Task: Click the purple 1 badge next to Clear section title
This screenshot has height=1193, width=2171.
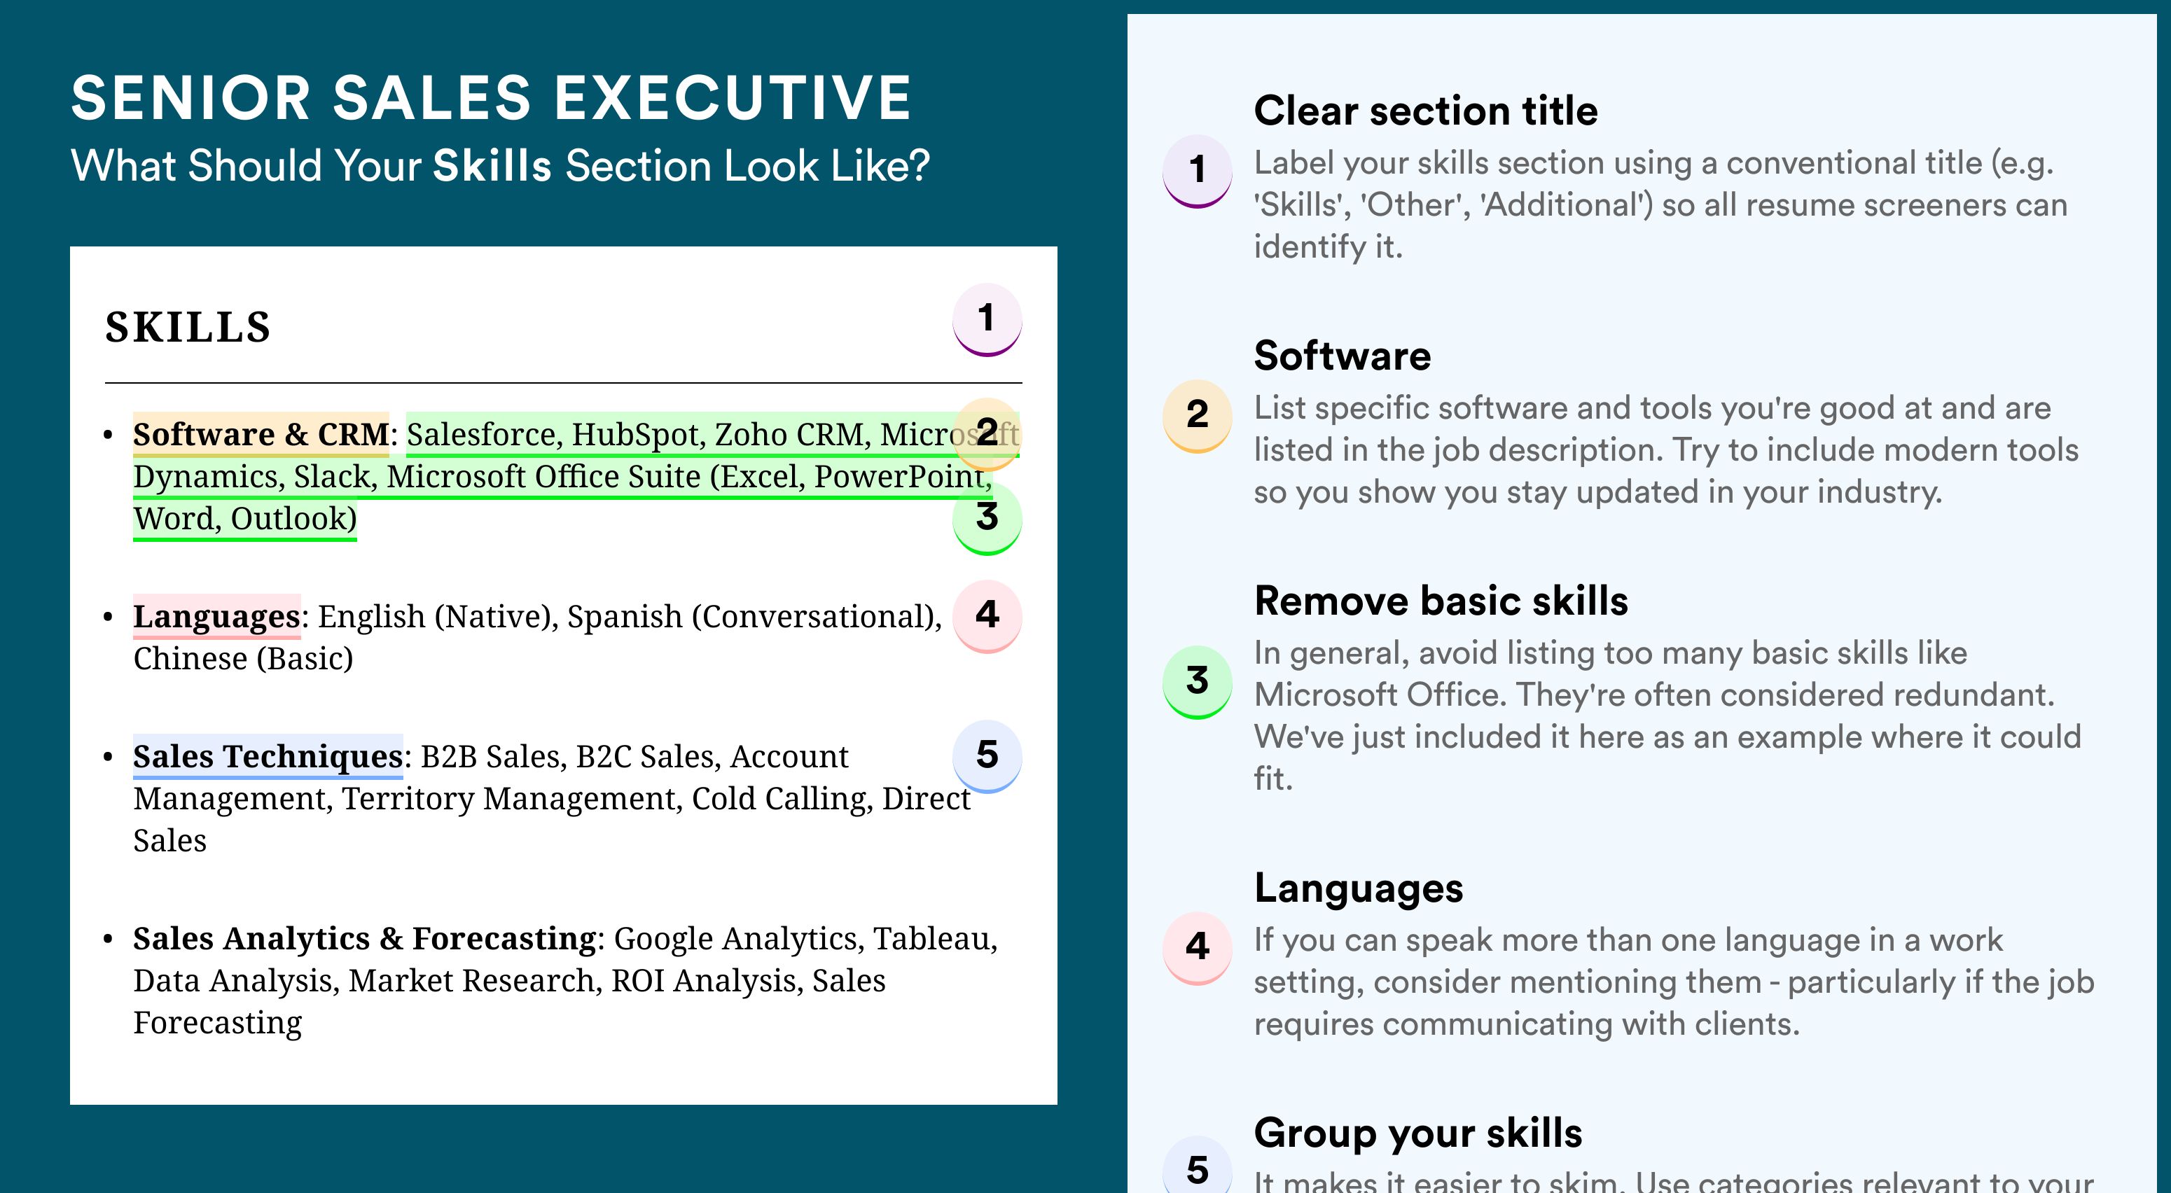Action: [1198, 171]
